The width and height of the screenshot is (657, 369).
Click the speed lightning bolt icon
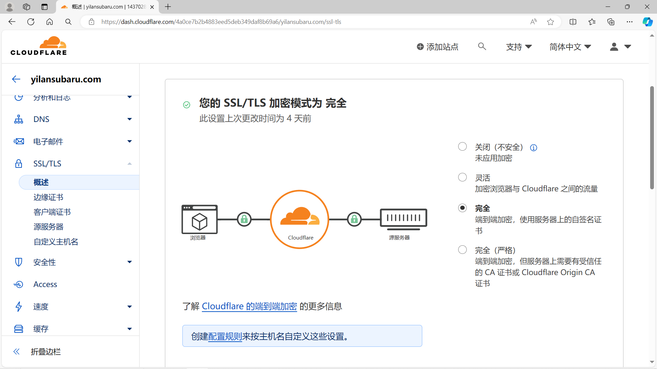[18, 306]
